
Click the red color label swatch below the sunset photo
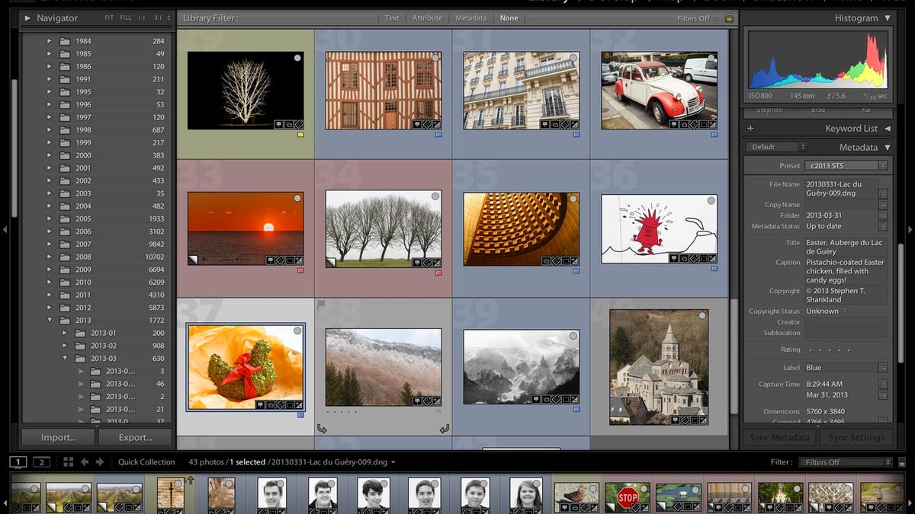[300, 270]
